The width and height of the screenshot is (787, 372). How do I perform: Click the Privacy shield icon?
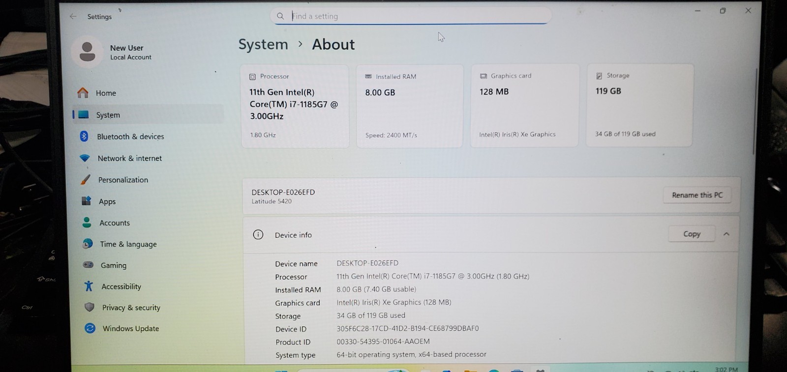[x=89, y=307]
